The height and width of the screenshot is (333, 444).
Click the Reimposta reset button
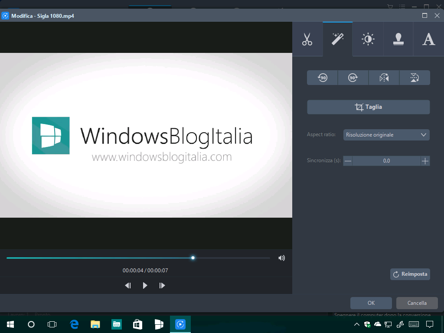[410, 274]
